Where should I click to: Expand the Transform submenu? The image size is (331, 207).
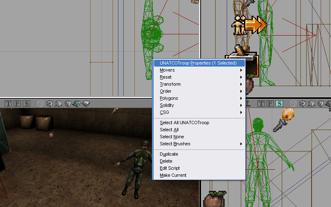[199, 84]
